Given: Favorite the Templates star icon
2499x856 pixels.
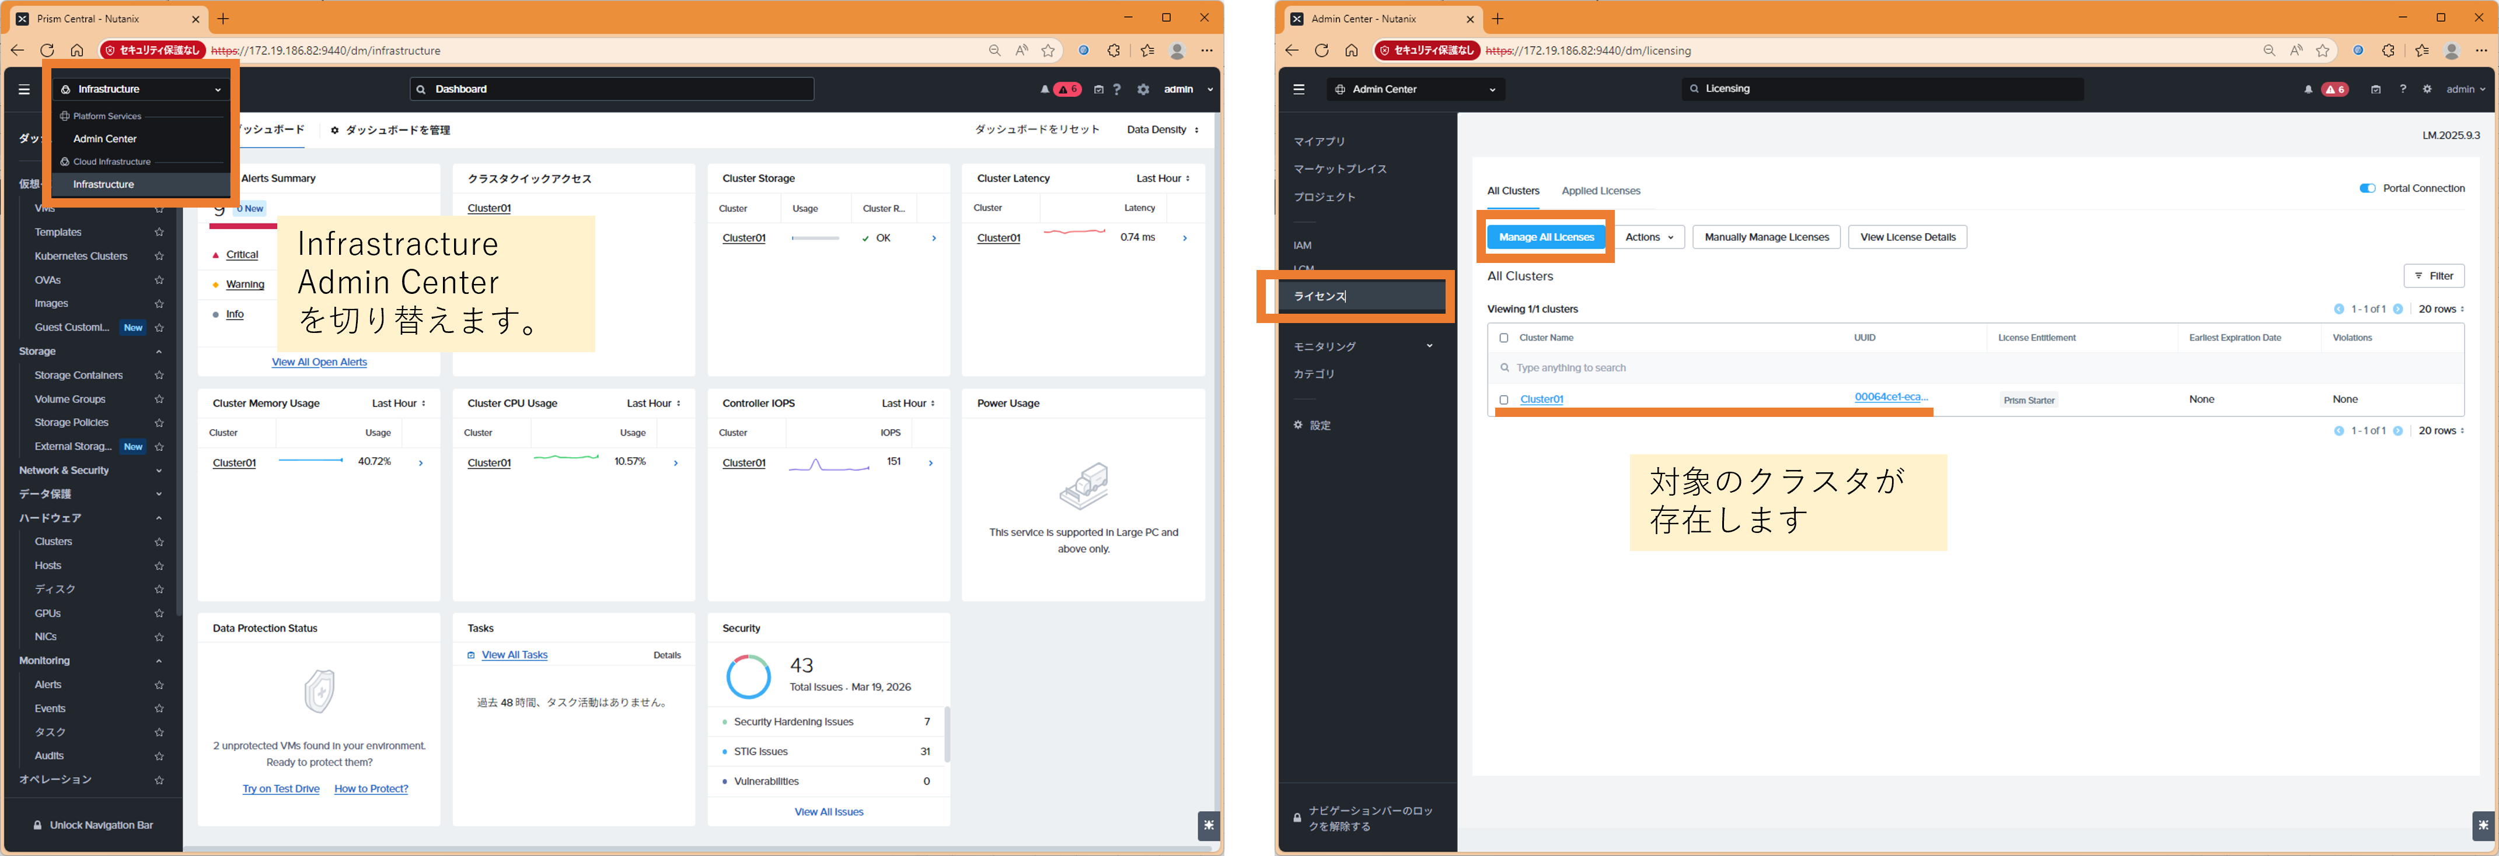Looking at the screenshot, I should click(x=159, y=233).
